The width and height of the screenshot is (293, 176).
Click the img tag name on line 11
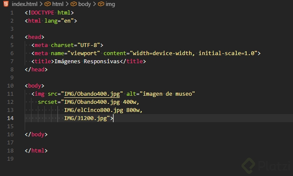click(x=40, y=94)
